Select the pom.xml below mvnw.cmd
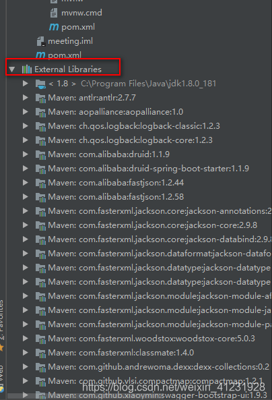This screenshot has width=272, height=400. (78, 27)
